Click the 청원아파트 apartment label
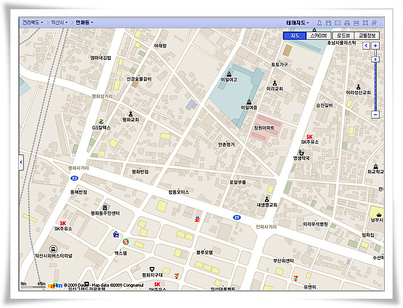The image size is (403, 308). (264, 128)
